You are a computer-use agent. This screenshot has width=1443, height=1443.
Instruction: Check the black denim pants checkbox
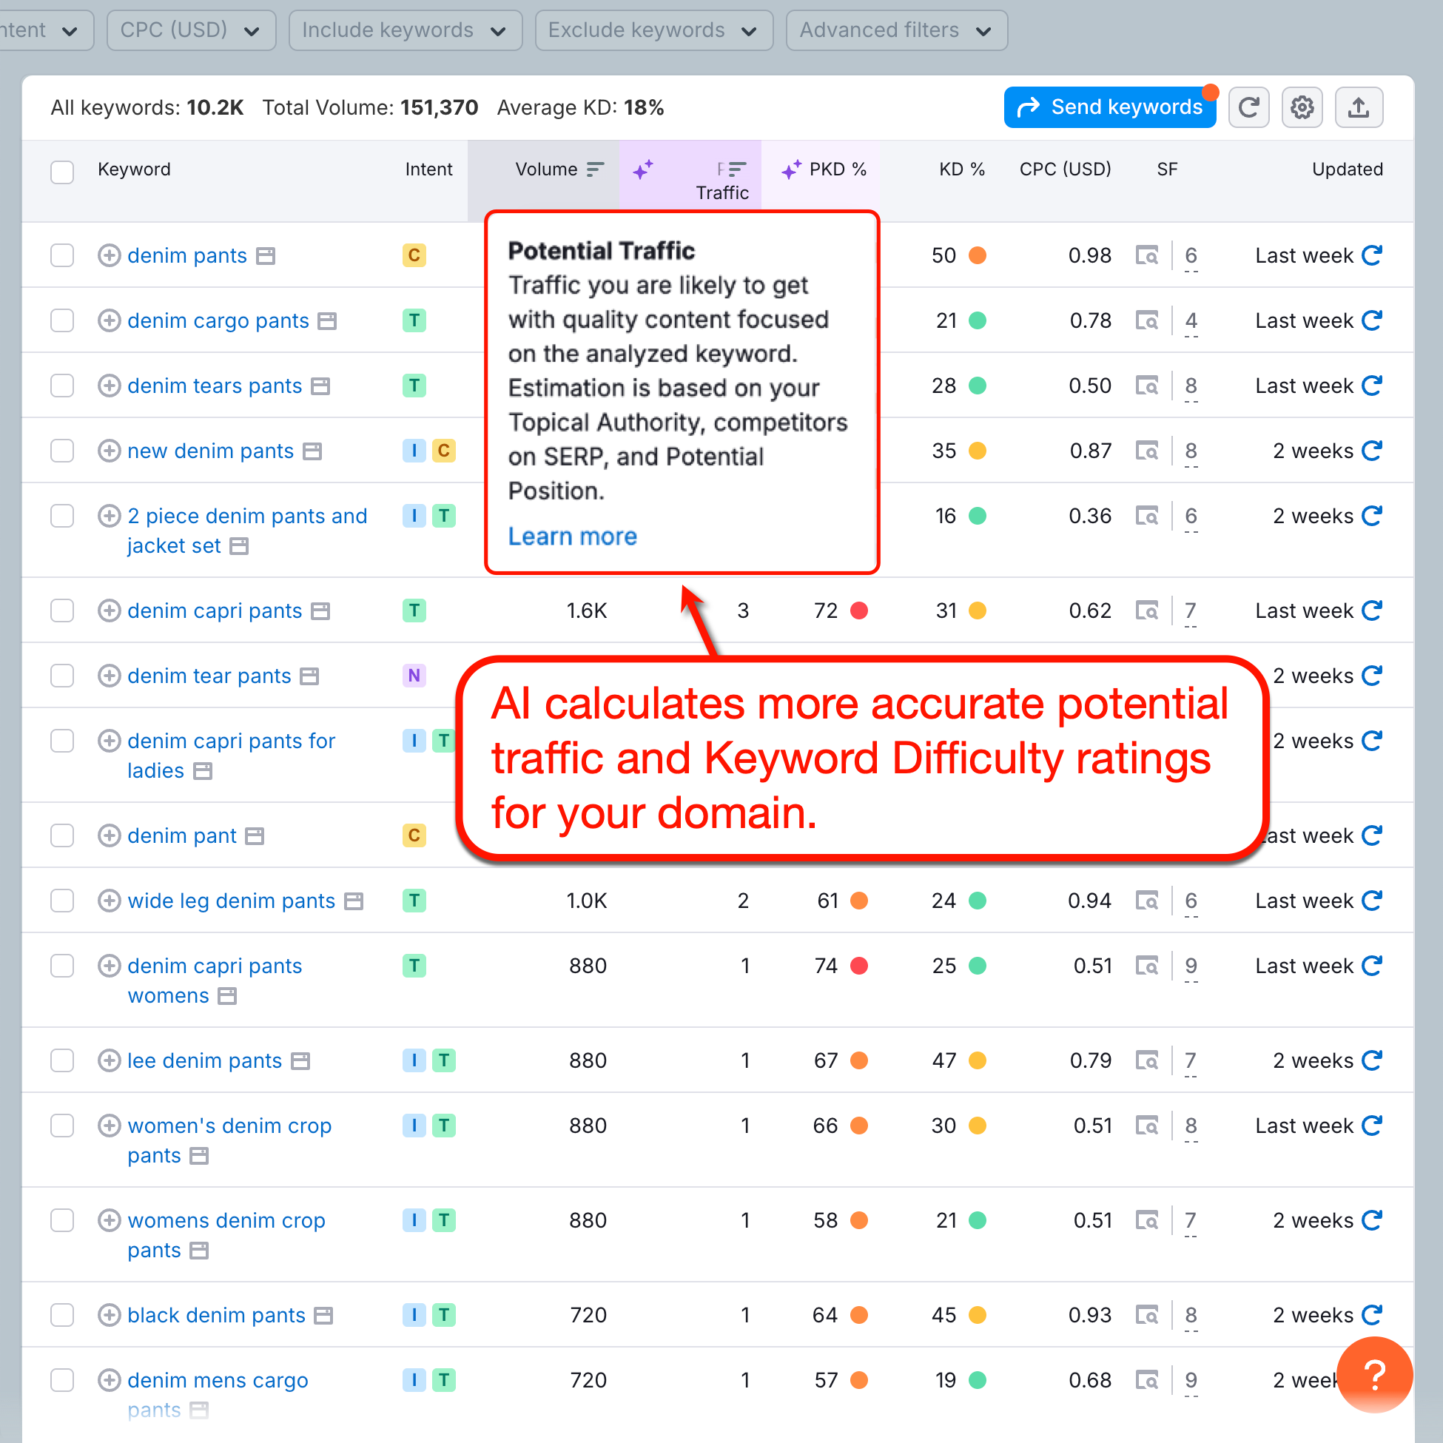click(x=62, y=1315)
